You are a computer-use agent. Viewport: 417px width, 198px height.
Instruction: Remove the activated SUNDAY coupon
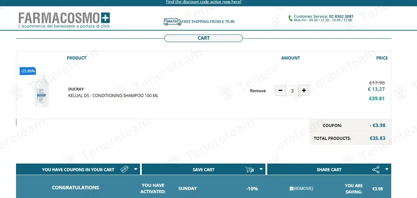[301, 189]
